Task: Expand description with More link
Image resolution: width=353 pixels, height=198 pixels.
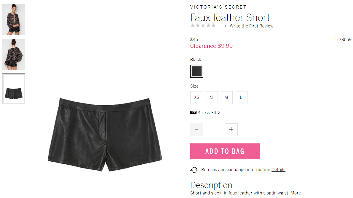Action: (296, 193)
